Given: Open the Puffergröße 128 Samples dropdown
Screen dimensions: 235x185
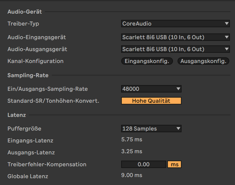Looking at the screenshot, I should click(151, 129).
